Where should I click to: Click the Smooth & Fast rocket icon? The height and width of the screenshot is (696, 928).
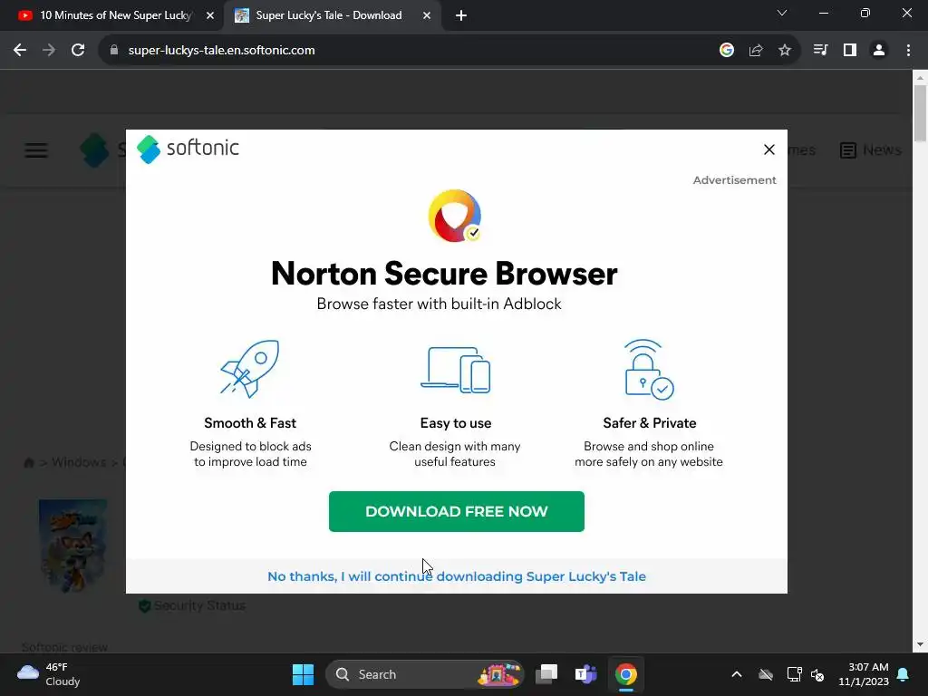point(250,368)
